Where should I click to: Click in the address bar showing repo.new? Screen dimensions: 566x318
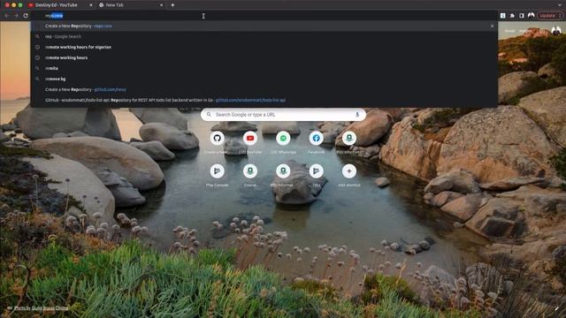pos(265,16)
